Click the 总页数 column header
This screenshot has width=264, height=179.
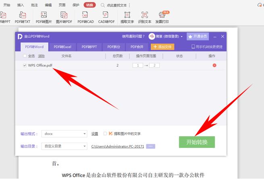click(x=118, y=56)
